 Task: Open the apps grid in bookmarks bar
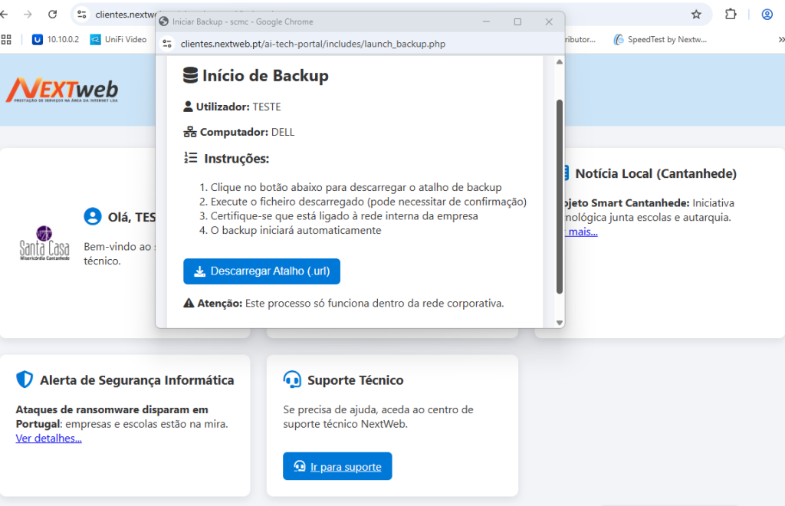click(x=7, y=39)
